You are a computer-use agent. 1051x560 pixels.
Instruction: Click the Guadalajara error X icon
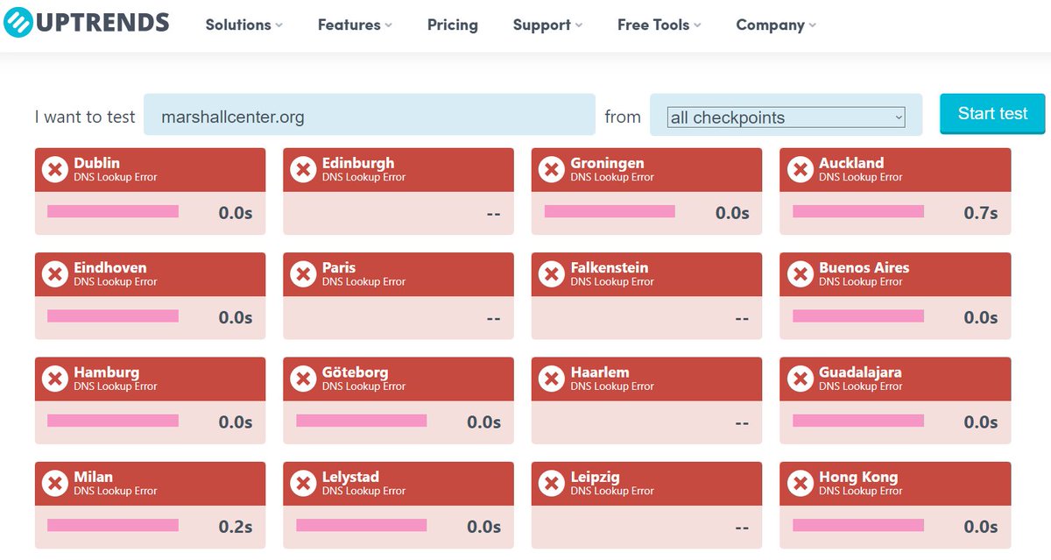coord(801,379)
